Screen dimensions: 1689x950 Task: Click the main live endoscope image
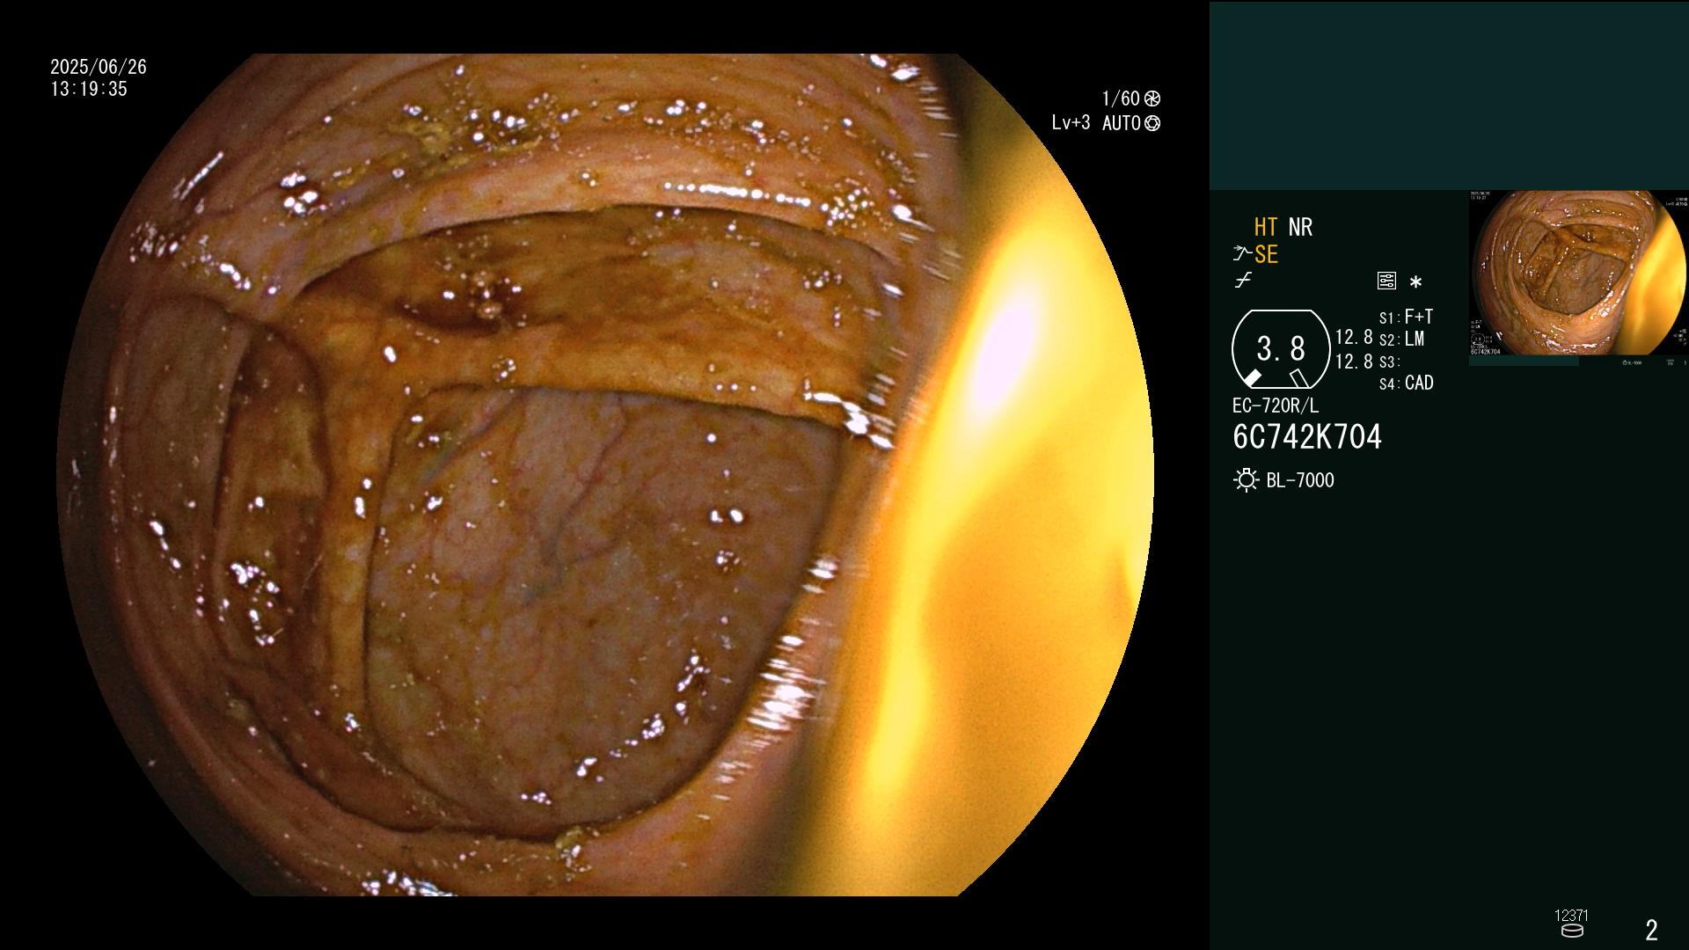tap(605, 475)
